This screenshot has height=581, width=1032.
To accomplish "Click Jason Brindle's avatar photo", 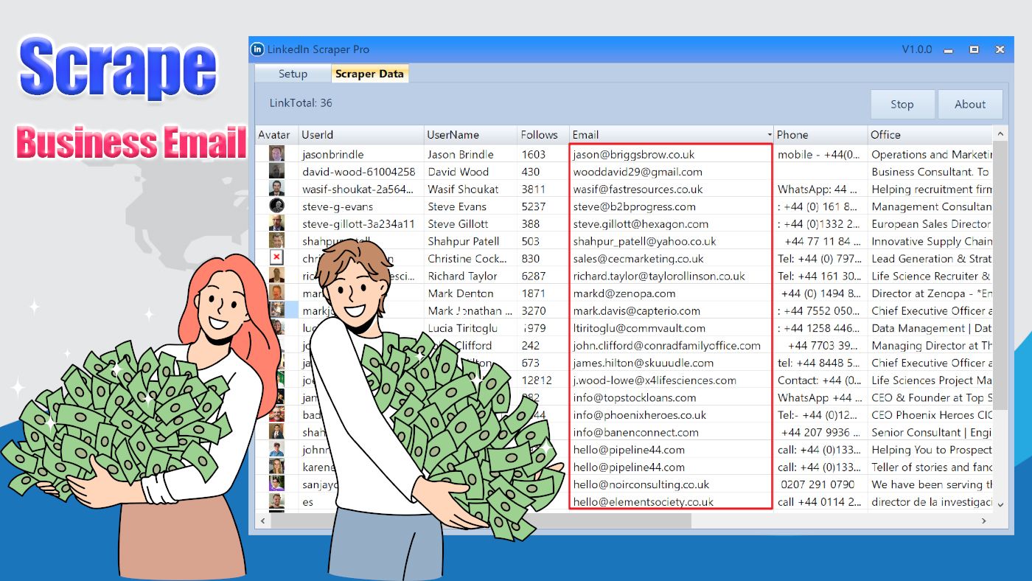I will pyautogui.click(x=277, y=153).
